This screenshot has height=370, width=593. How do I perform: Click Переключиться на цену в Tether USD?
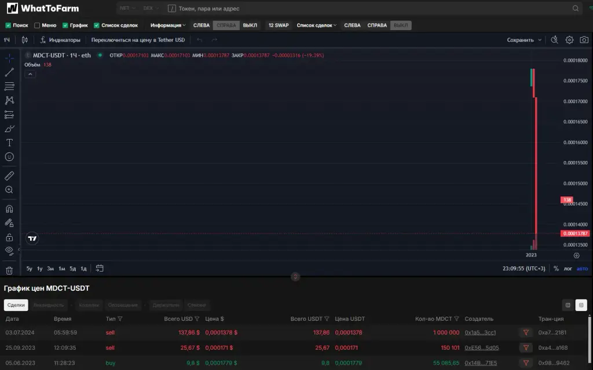(x=138, y=40)
